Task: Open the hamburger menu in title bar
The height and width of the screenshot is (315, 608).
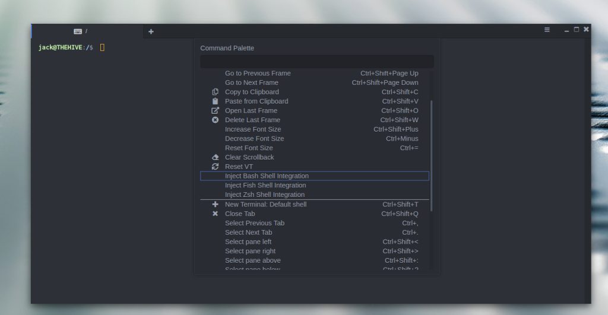Action: pyautogui.click(x=547, y=30)
